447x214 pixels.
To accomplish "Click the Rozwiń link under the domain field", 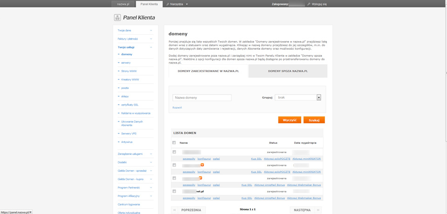I will [177, 108].
